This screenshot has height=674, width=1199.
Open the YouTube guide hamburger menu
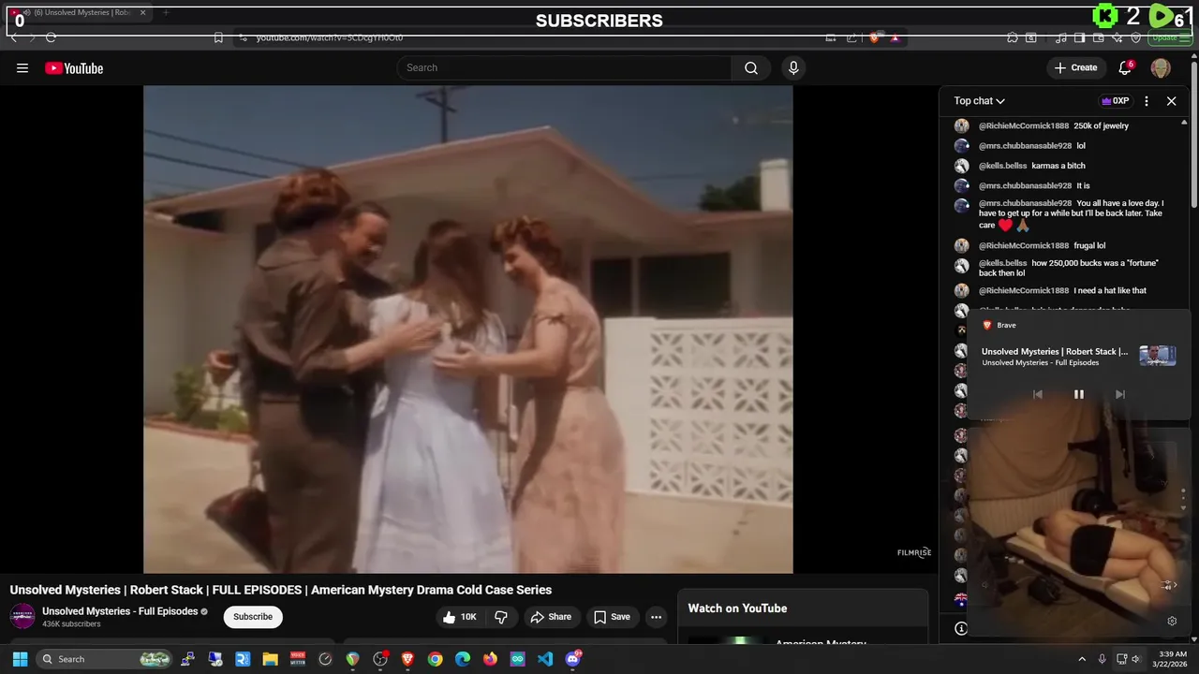22,67
